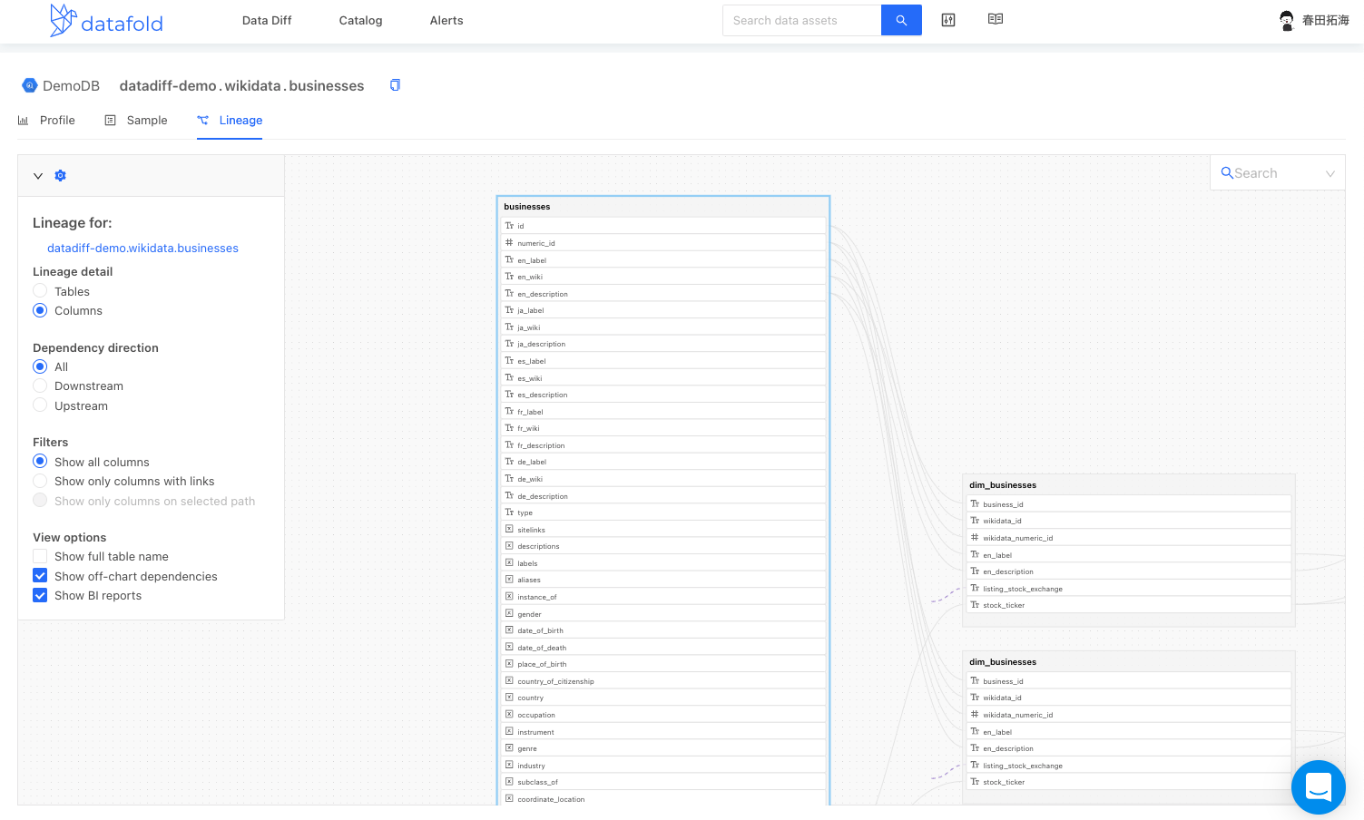Image resolution: width=1364 pixels, height=820 pixels.
Task: Select Show only columns with links
Action: click(40, 482)
